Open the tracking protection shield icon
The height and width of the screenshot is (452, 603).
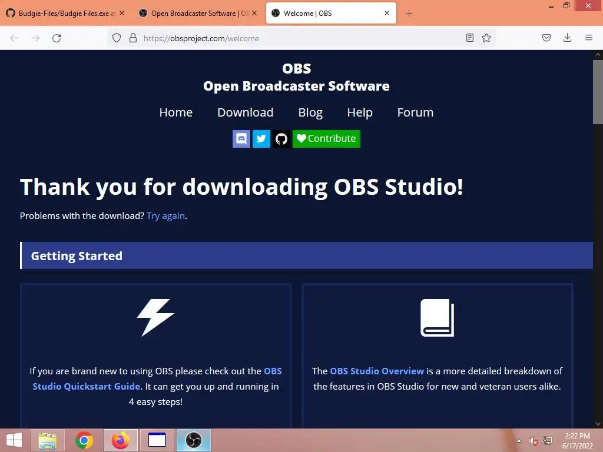tap(117, 38)
